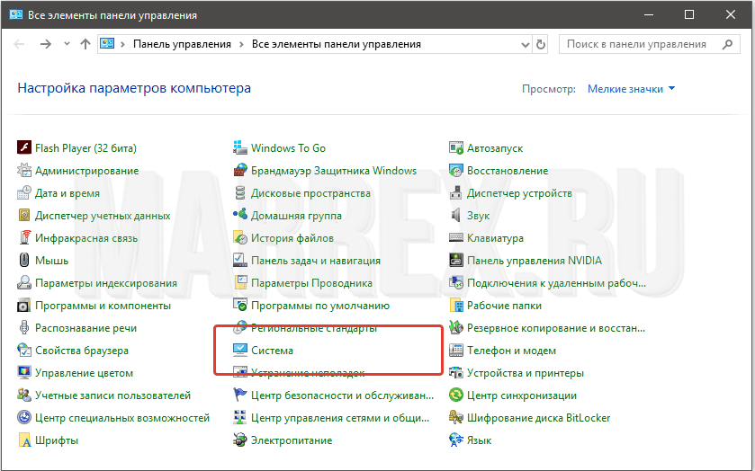755x471 pixels.
Task: Go forward with the forward arrow
Action: coord(46,44)
